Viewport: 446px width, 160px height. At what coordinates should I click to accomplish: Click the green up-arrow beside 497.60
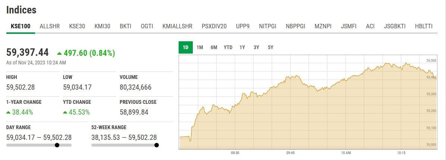(x=60, y=53)
